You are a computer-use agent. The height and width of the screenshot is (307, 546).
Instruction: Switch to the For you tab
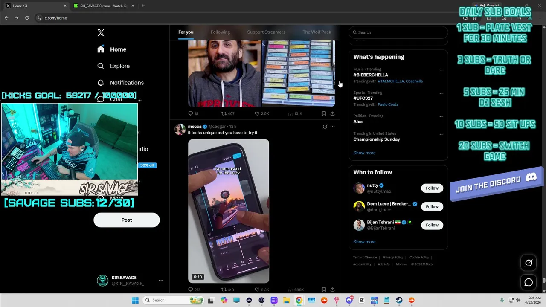(186, 32)
